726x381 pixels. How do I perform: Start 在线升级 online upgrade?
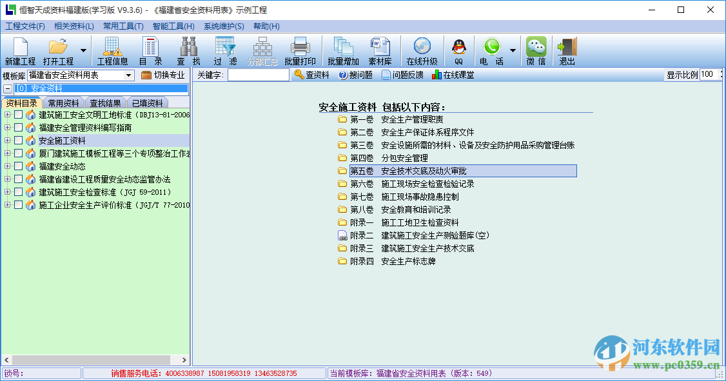[422, 50]
